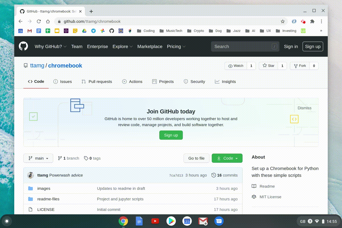The width and height of the screenshot is (342, 228).
Task: Click the header Sign up button
Action: [313, 46]
